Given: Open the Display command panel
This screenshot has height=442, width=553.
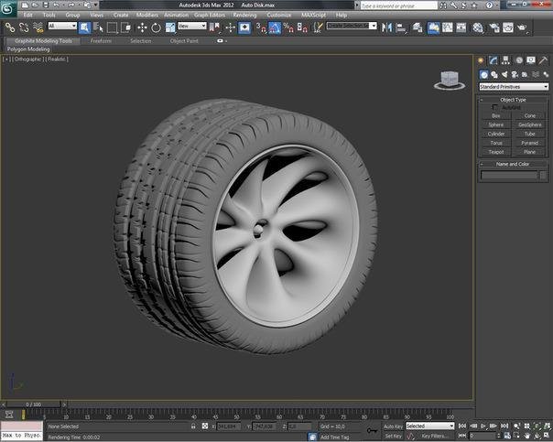Looking at the screenshot, I should click(x=531, y=60).
